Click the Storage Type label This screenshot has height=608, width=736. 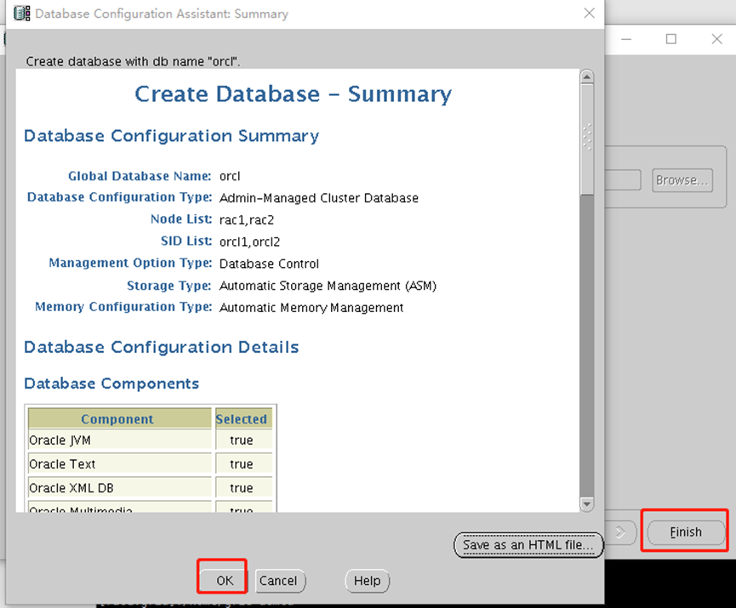169,286
